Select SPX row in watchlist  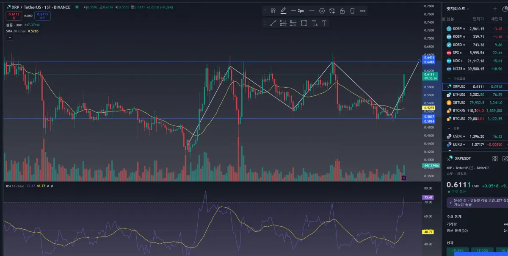475,53
